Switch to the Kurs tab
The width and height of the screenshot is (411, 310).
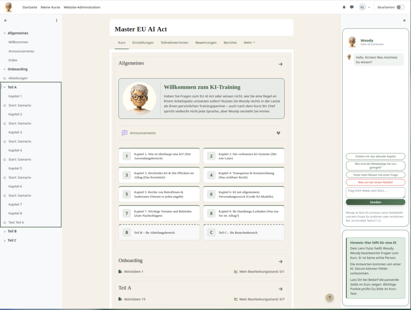pyautogui.click(x=122, y=43)
